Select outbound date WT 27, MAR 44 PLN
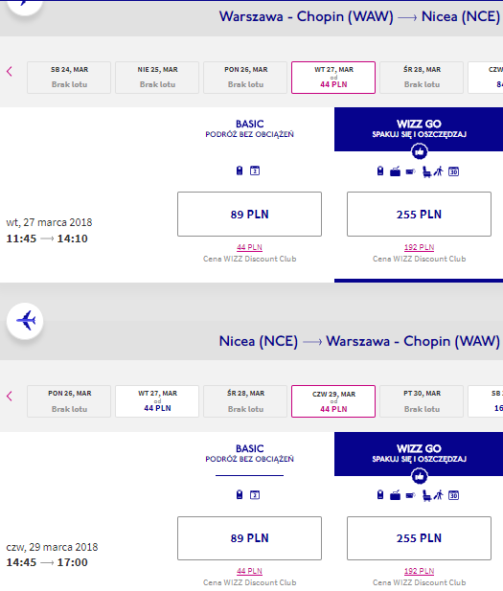This screenshot has width=503, height=591. point(333,78)
